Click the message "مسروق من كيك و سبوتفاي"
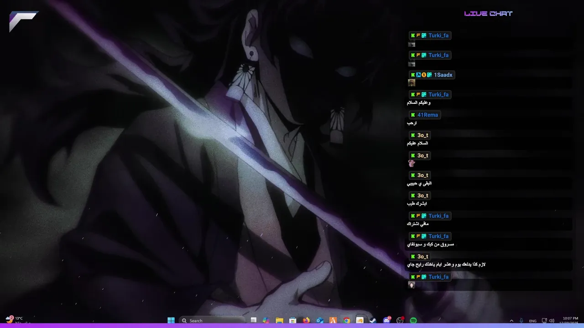Image resolution: width=584 pixels, height=328 pixels. pos(430,245)
